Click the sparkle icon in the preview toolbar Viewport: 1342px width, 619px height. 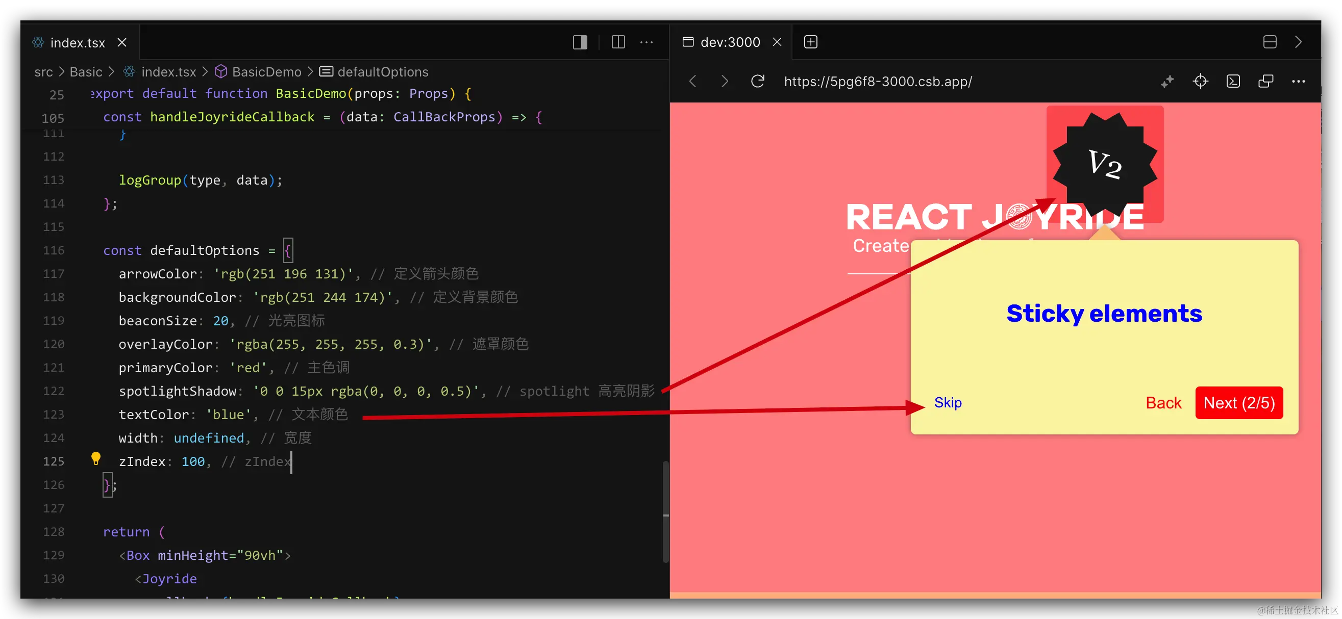1167,81
